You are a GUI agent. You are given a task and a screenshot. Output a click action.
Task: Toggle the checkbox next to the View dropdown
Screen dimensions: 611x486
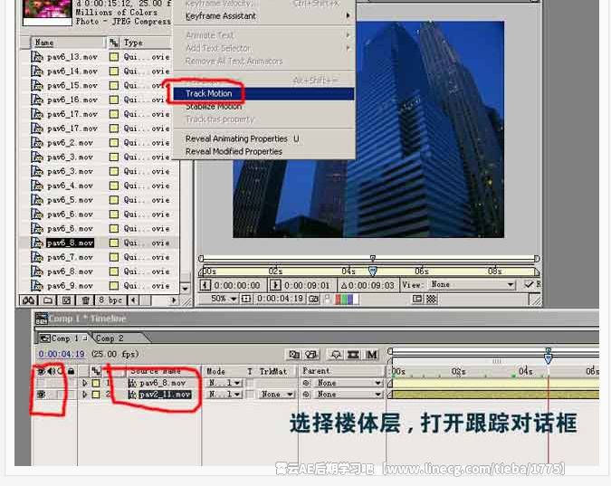(x=529, y=284)
